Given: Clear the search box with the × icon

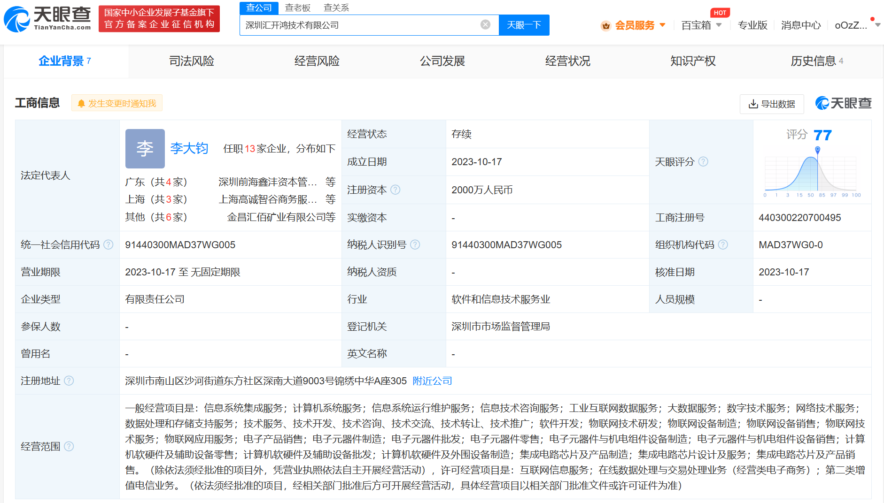Looking at the screenshot, I should coord(485,24).
